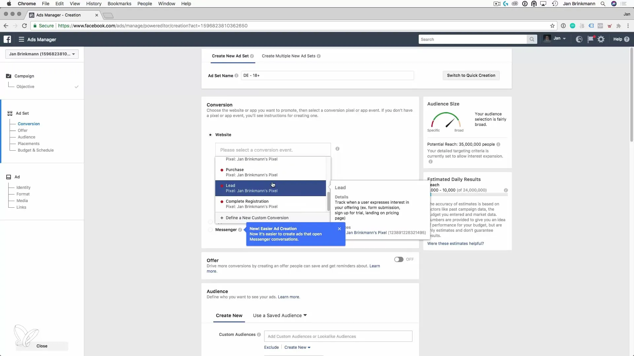Click in the Ad Set Name field
The width and height of the screenshot is (634, 356).
click(327, 75)
